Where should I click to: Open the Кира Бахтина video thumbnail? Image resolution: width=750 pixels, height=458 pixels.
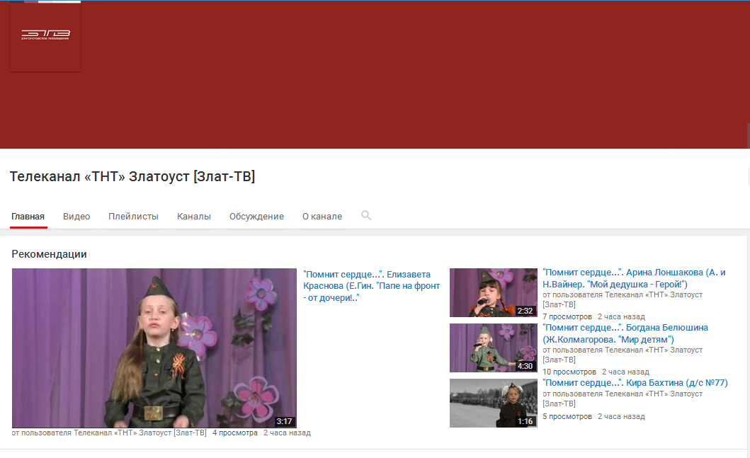[x=493, y=403]
